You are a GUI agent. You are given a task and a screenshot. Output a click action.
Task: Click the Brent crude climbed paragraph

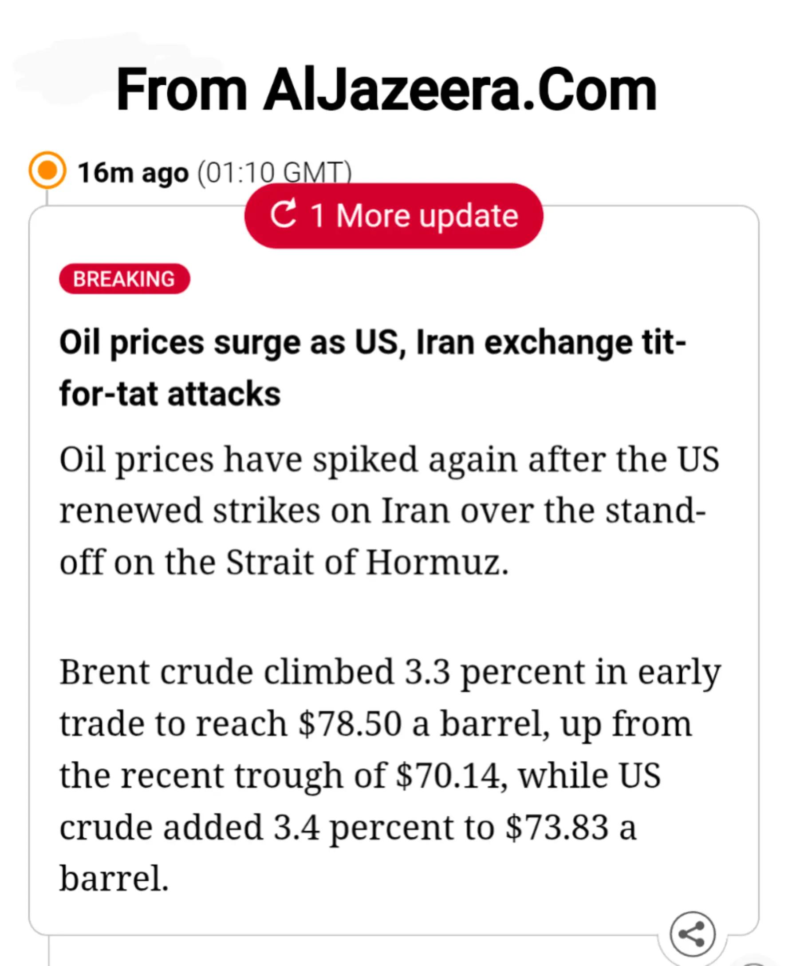tap(390, 775)
